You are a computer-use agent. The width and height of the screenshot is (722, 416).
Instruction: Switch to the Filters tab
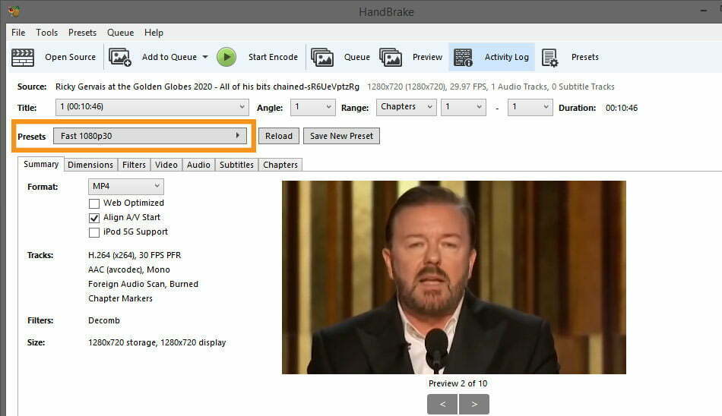(134, 165)
